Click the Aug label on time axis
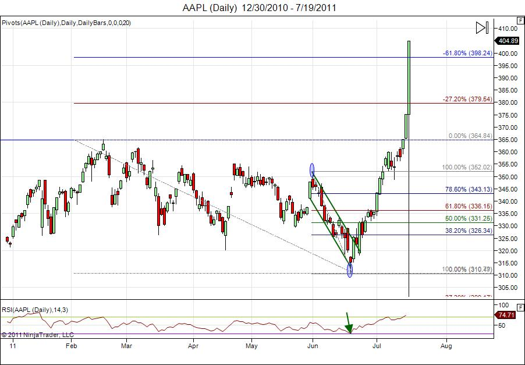The height and width of the screenshot is (365, 525). pos(446,346)
